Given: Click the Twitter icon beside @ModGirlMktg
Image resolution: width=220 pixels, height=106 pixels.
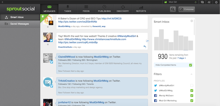Looking at the screenshot, I should (155, 90).
